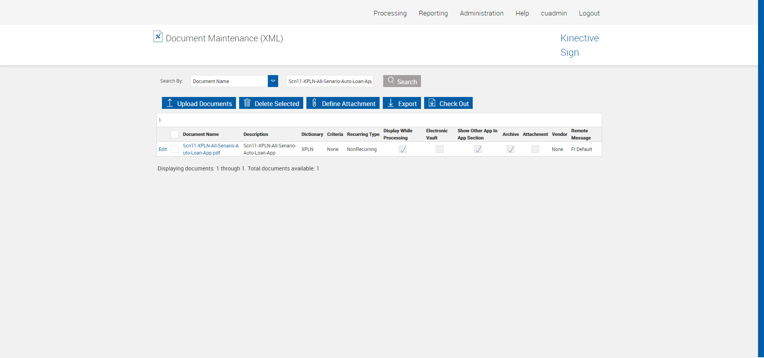Click the Export button label
The width and height of the screenshot is (764, 358).
pos(407,104)
